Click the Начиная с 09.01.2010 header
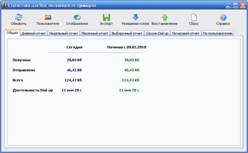 click(x=127, y=47)
